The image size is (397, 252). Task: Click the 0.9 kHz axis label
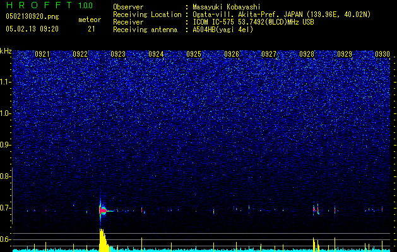point(5,145)
